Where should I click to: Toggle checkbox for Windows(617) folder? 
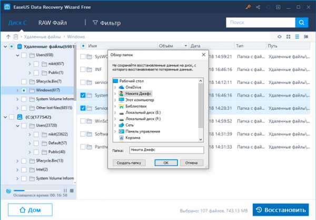tap(24, 90)
